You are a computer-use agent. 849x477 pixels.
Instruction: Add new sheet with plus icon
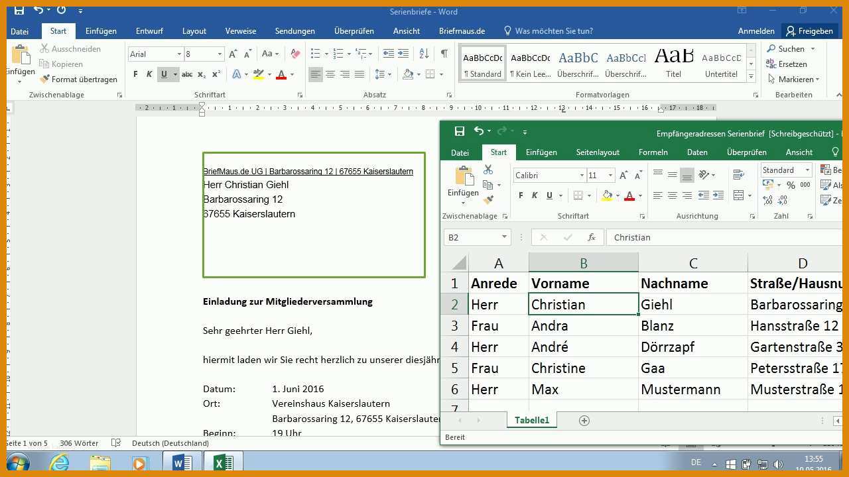[x=584, y=420]
